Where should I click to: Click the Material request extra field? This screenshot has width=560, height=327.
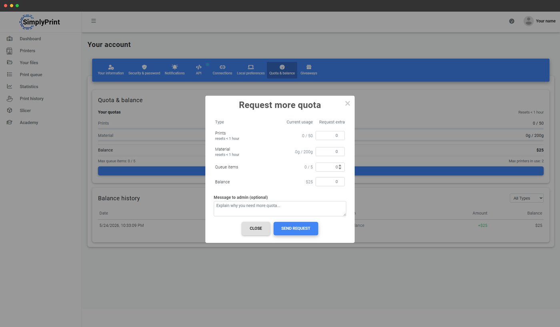click(330, 152)
